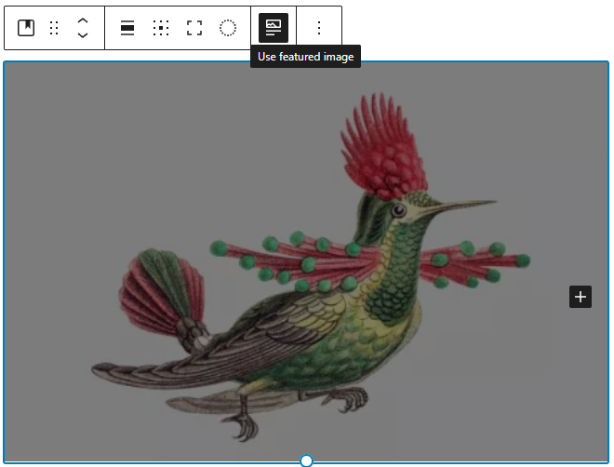The height and width of the screenshot is (467, 614).
Task: Click the hummingbird's eye
Action: coord(399,210)
